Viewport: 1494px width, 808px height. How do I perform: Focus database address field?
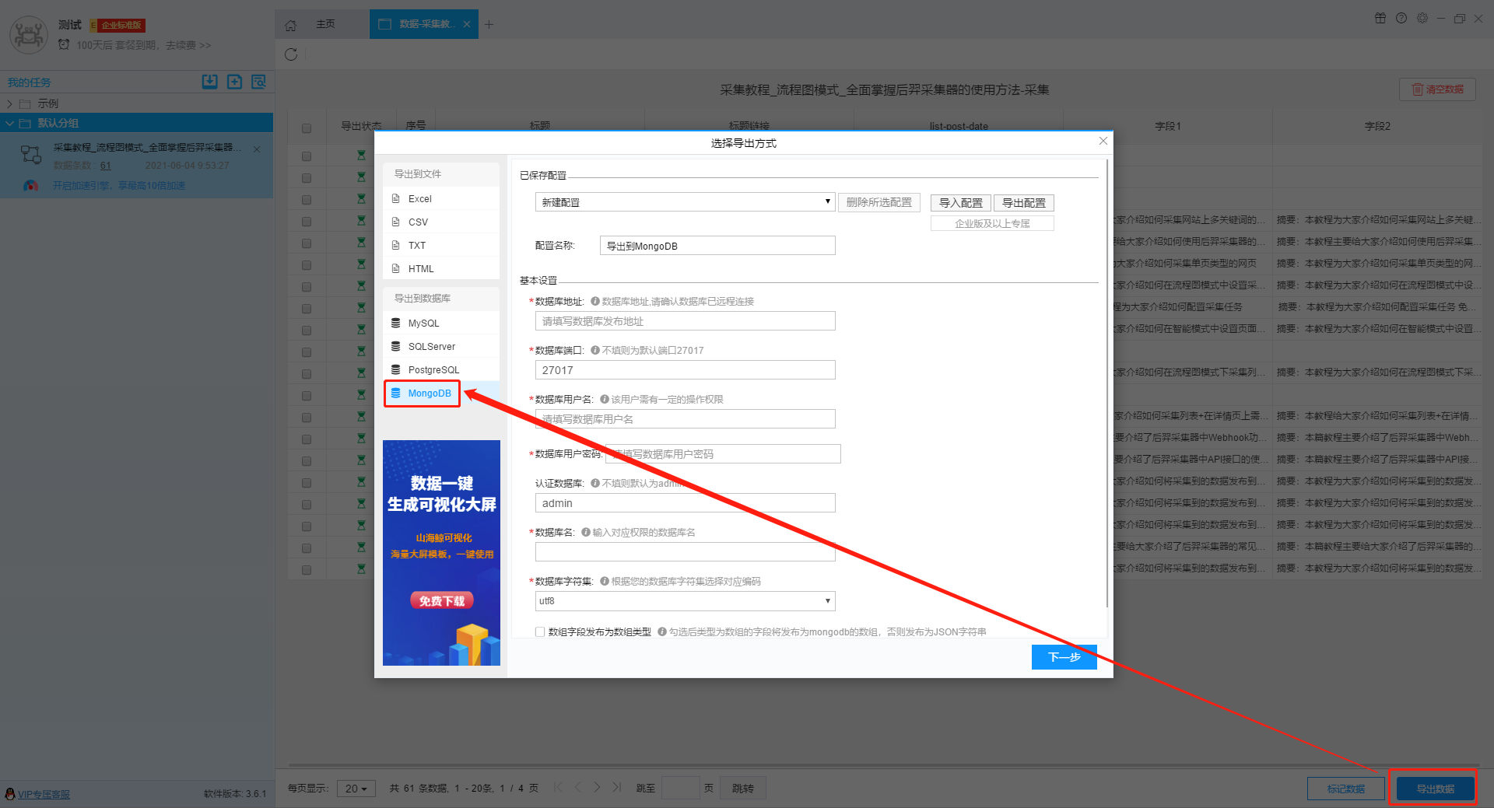[x=685, y=321]
